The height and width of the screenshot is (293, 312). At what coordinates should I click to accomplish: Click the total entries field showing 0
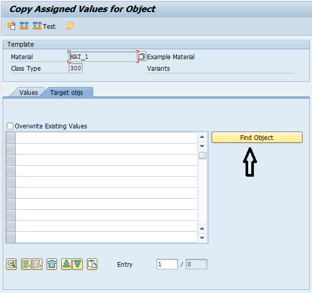coord(196,264)
